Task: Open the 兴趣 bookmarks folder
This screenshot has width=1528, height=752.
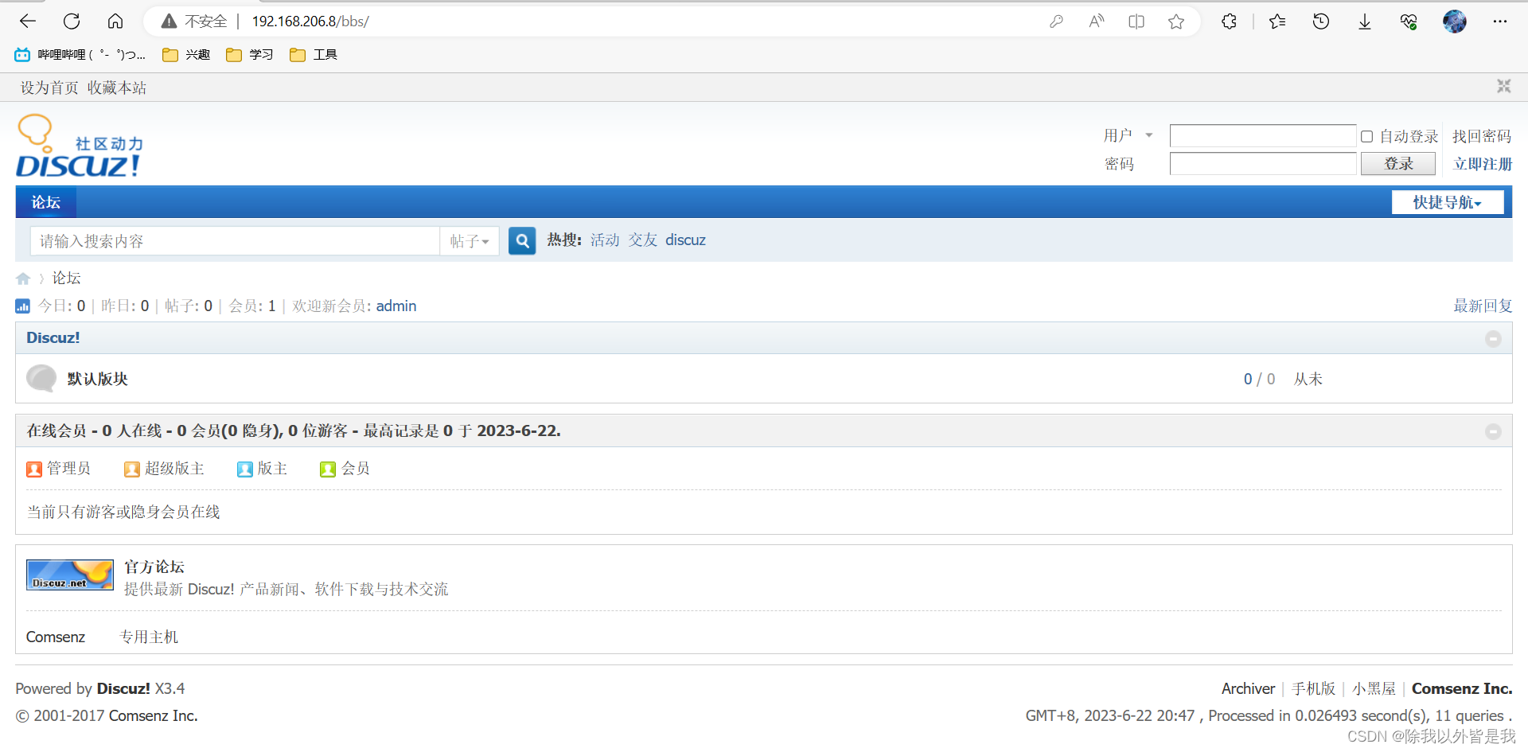Action: click(186, 54)
